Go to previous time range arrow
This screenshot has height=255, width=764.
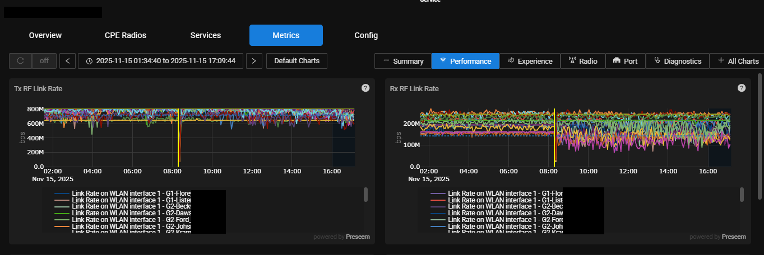67,61
